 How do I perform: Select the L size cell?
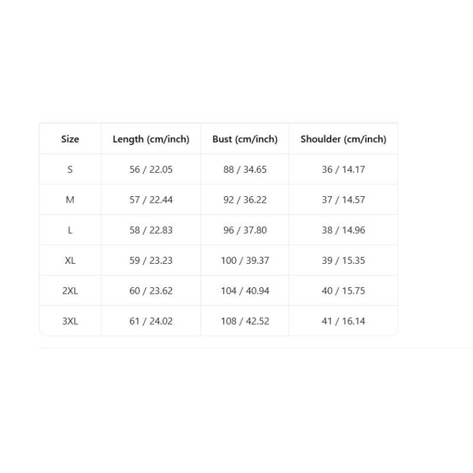pos(70,230)
